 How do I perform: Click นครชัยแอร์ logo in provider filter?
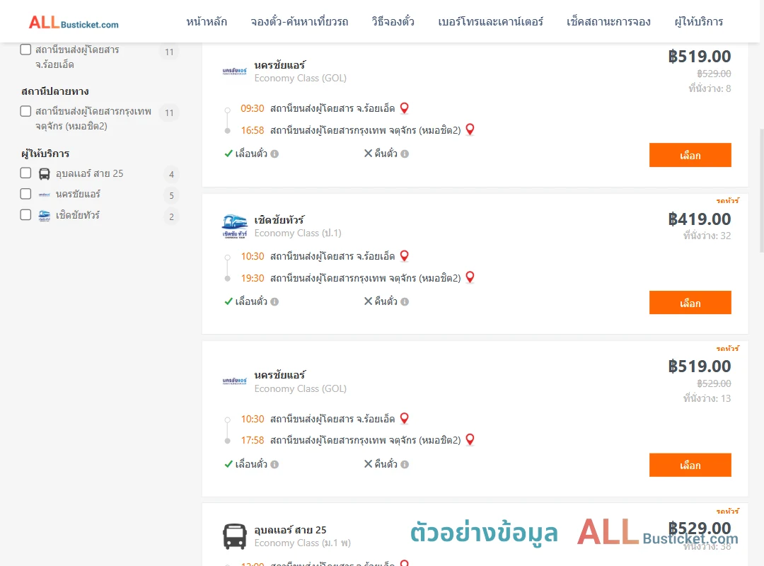point(45,195)
